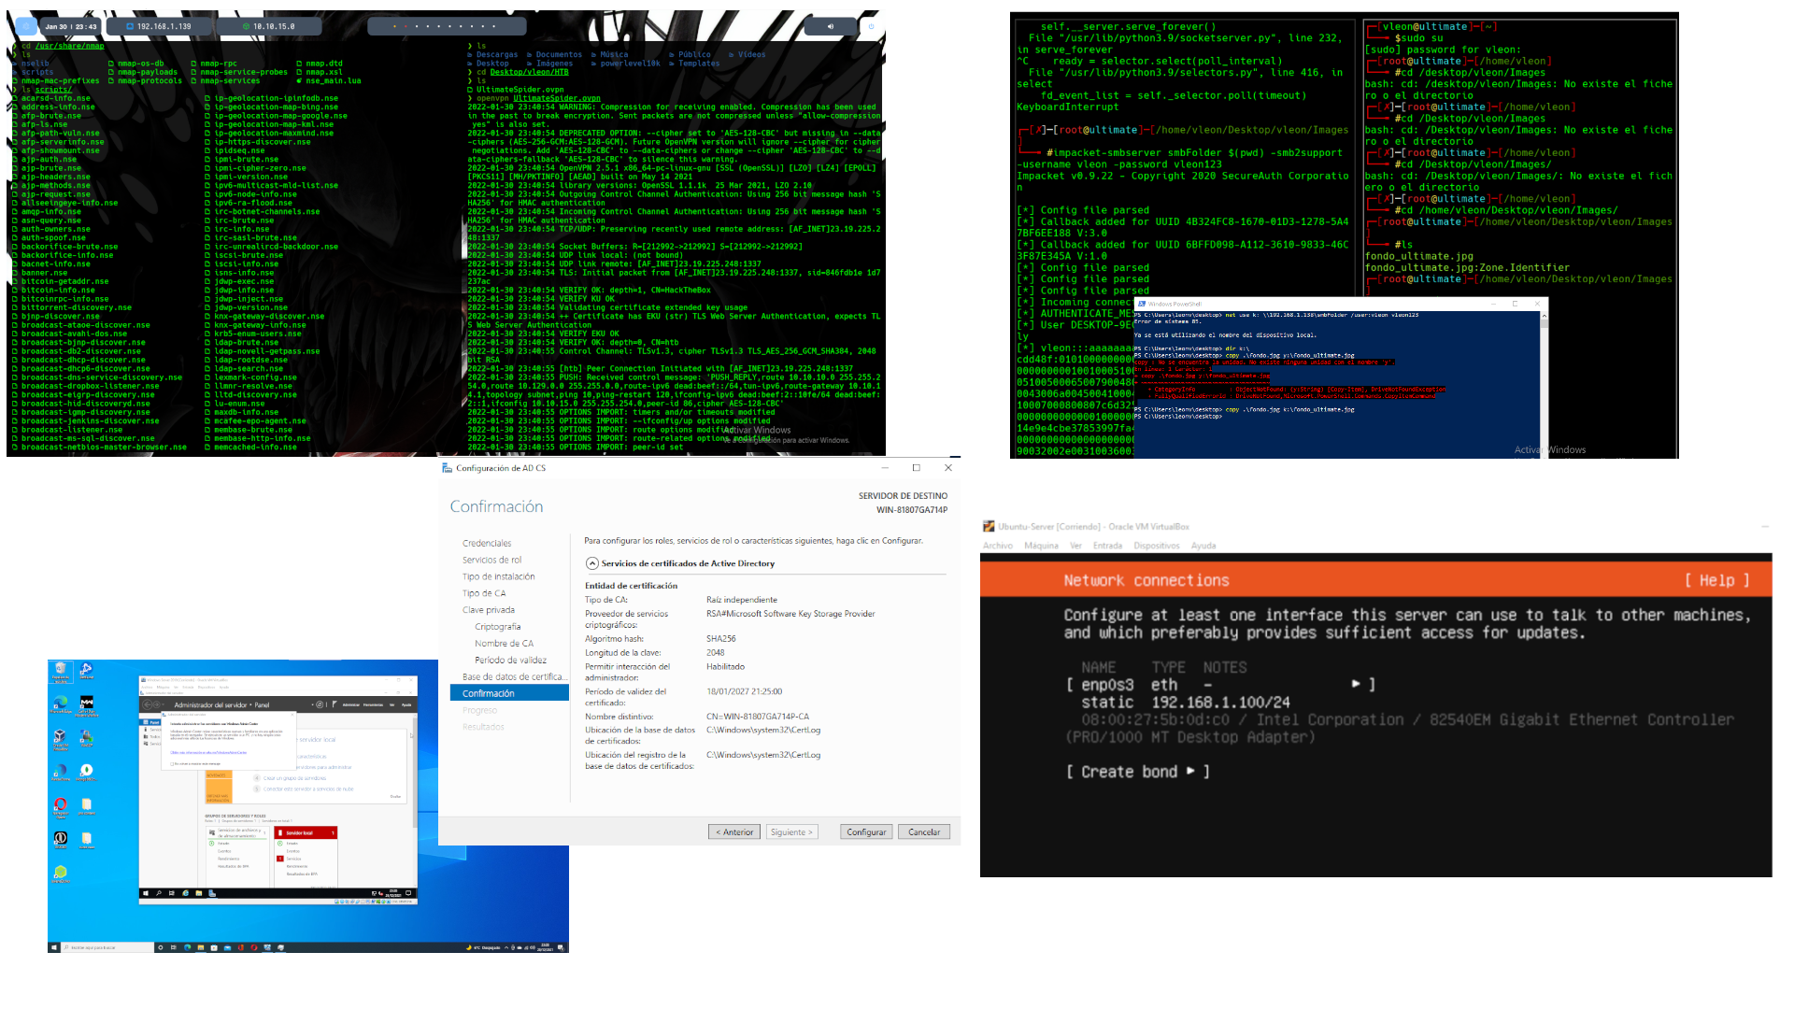Mute audio via polybar volume icon

click(x=830, y=26)
